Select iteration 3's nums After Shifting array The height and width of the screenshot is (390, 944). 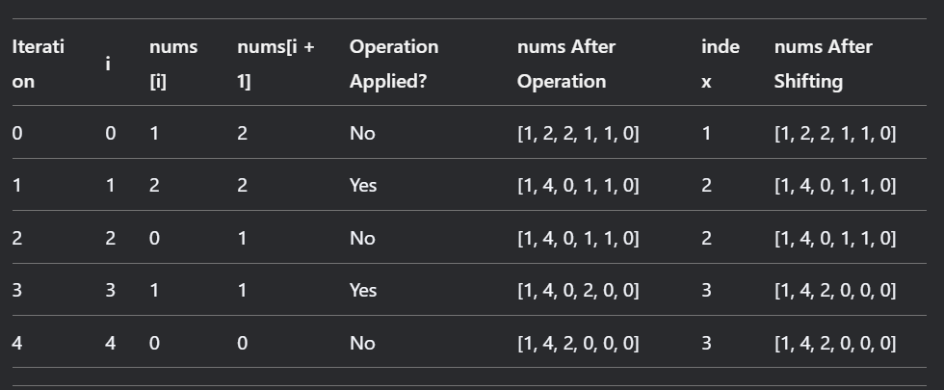(x=834, y=290)
